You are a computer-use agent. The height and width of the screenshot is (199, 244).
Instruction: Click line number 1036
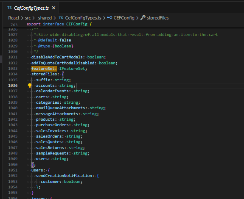(13, 86)
